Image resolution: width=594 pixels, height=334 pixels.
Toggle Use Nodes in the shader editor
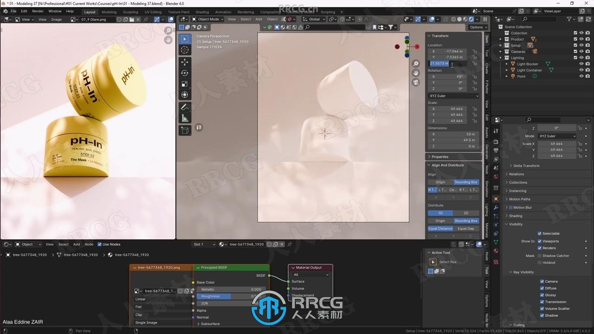(x=99, y=244)
